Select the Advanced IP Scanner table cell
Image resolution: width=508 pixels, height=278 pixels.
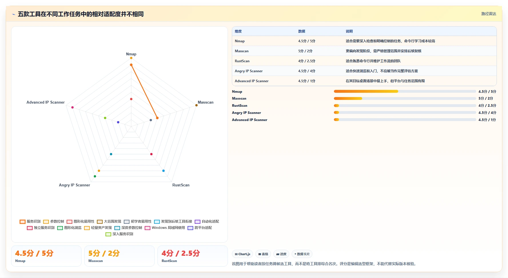pos(252,81)
